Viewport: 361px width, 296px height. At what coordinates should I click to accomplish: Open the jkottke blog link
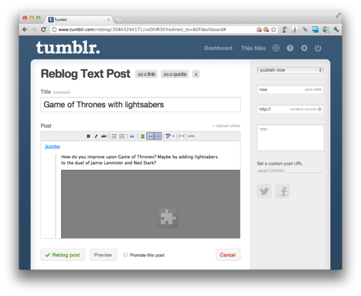click(x=52, y=146)
